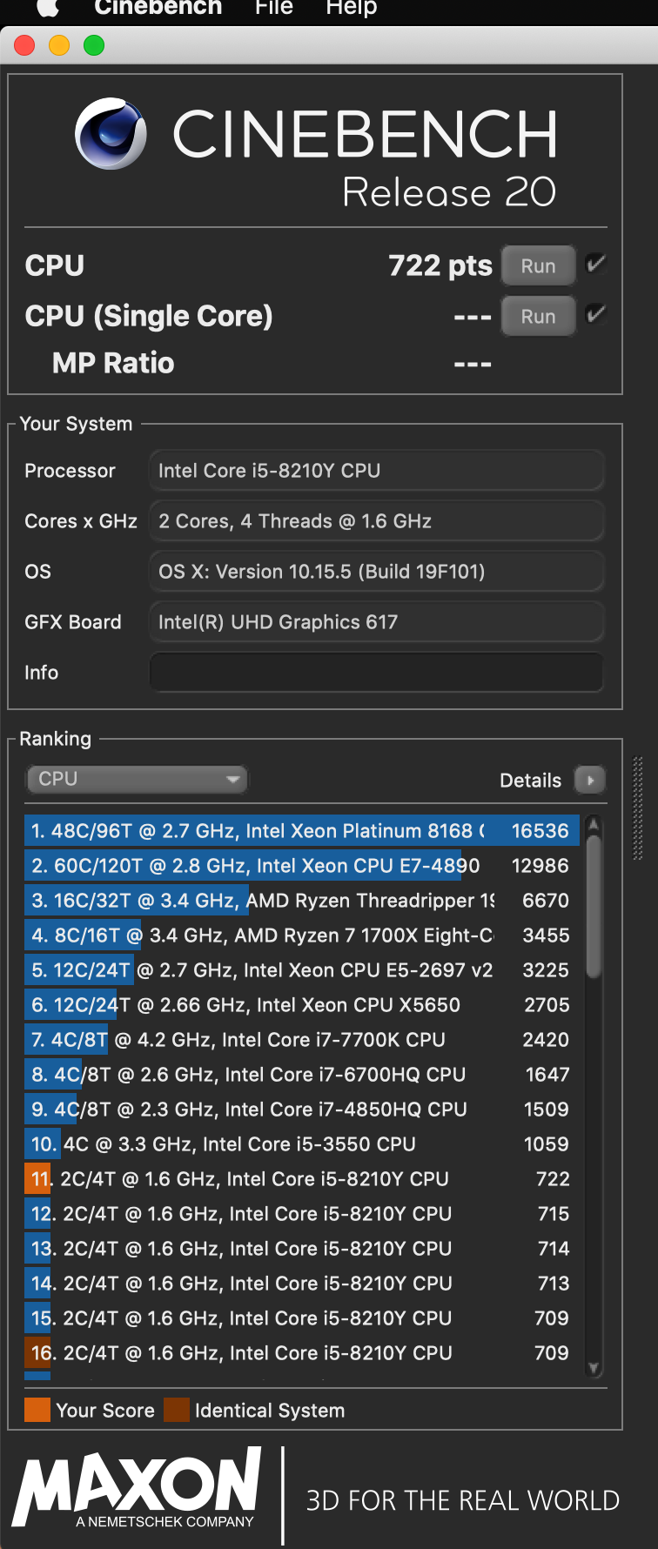
Task: Select ranking row 11 scoring 722
Action: click(x=302, y=1179)
